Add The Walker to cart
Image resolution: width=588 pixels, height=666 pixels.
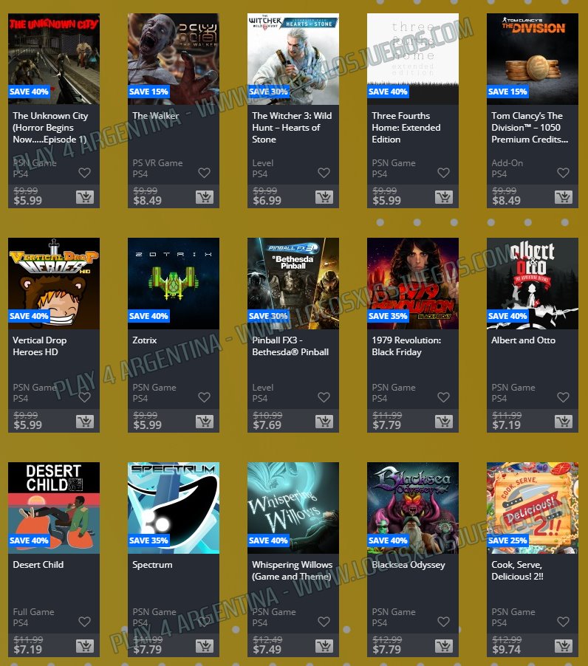(x=205, y=197)
